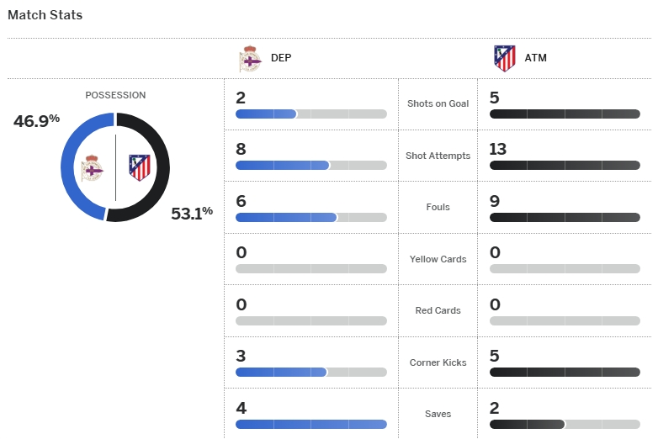
Task: Click the 46.9% possession value
Action: pyautogui.click(x=36, y=120)
